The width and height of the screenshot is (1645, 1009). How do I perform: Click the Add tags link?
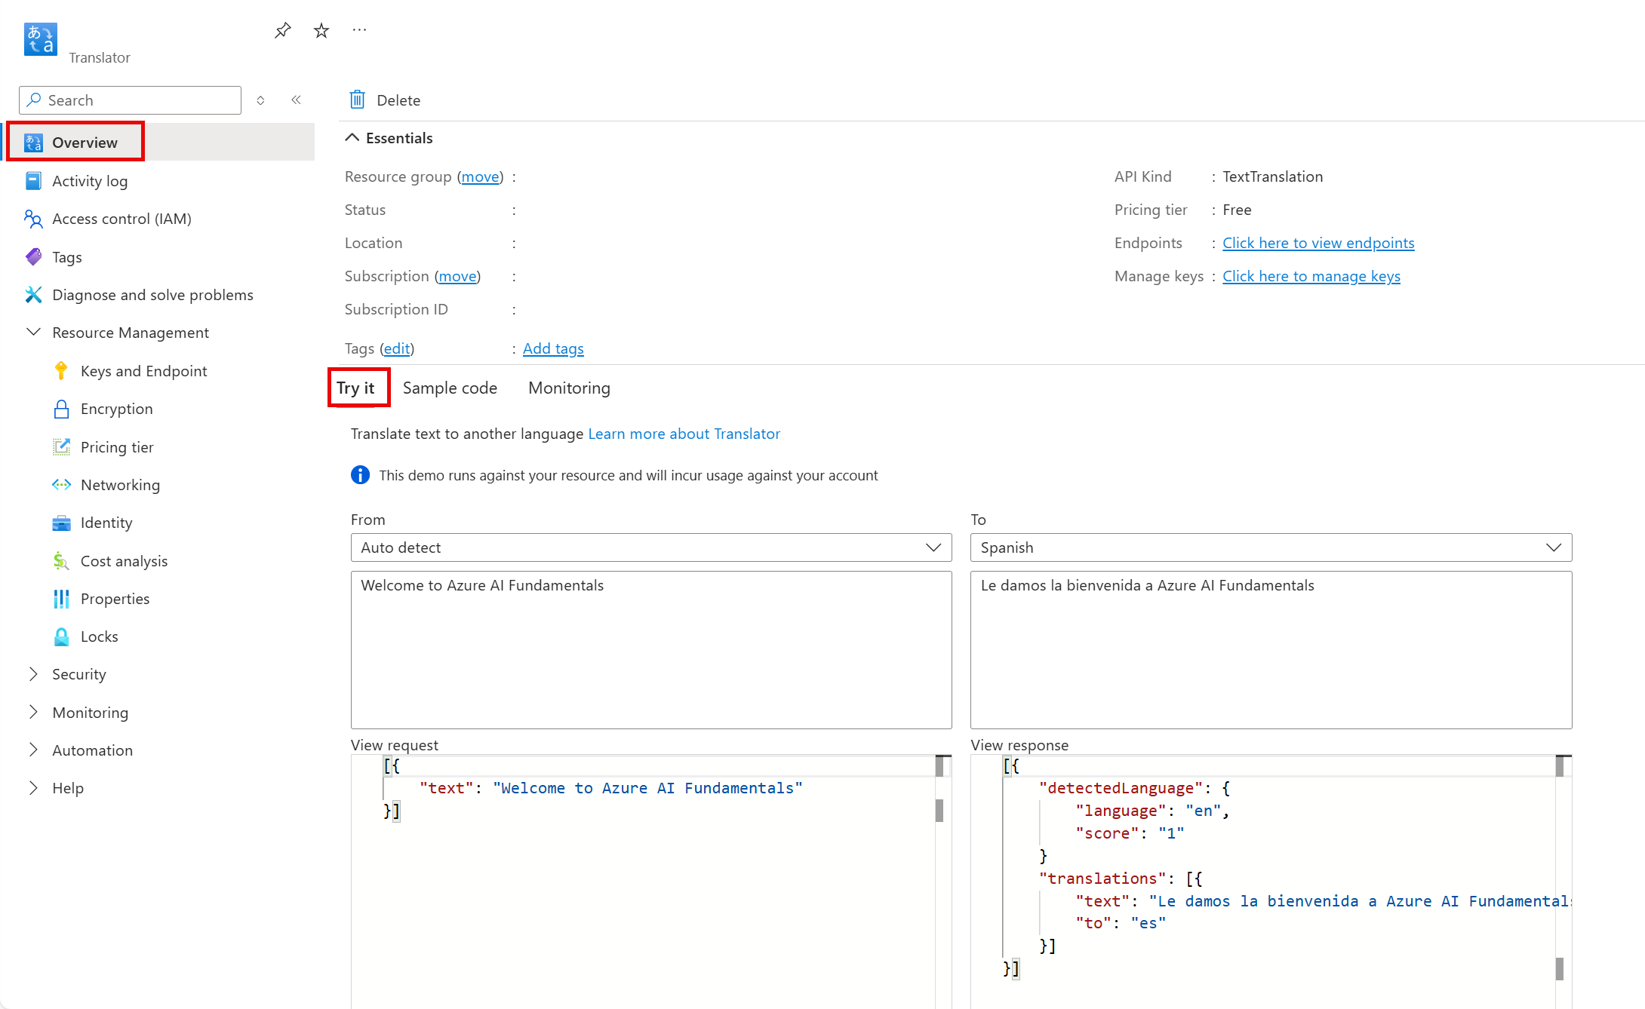(553, 348)
